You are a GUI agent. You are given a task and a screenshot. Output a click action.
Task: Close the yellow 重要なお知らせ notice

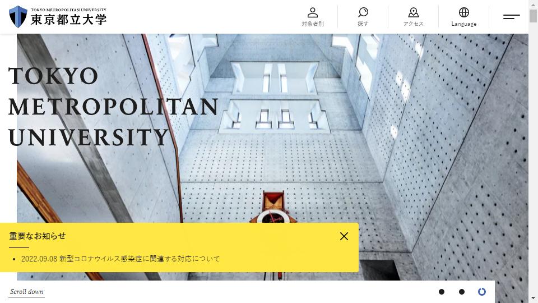tap(344, 236)
